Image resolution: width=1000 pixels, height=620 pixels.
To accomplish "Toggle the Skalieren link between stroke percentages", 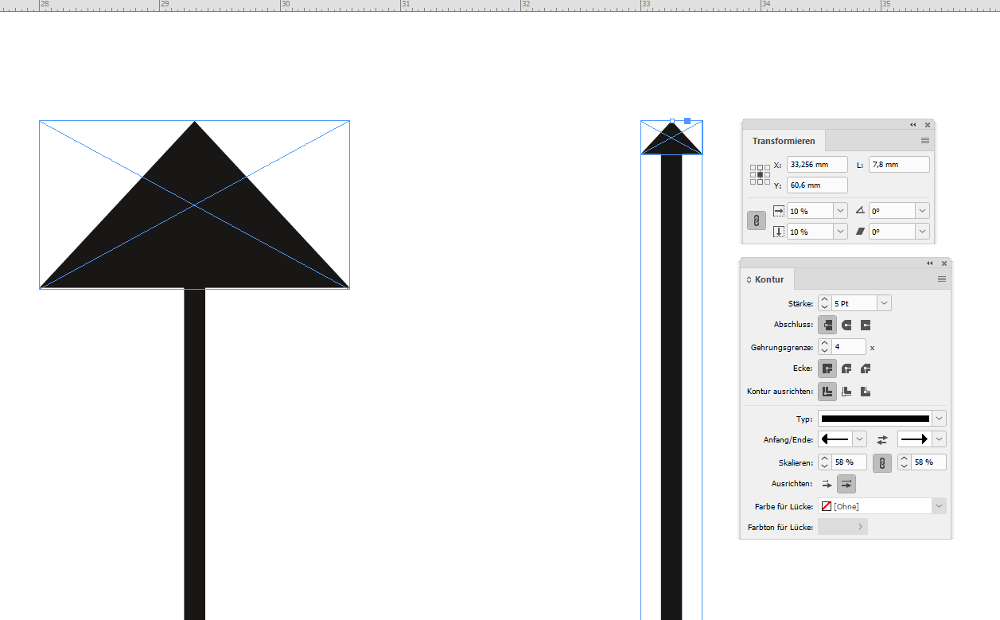I will [881, 462].
